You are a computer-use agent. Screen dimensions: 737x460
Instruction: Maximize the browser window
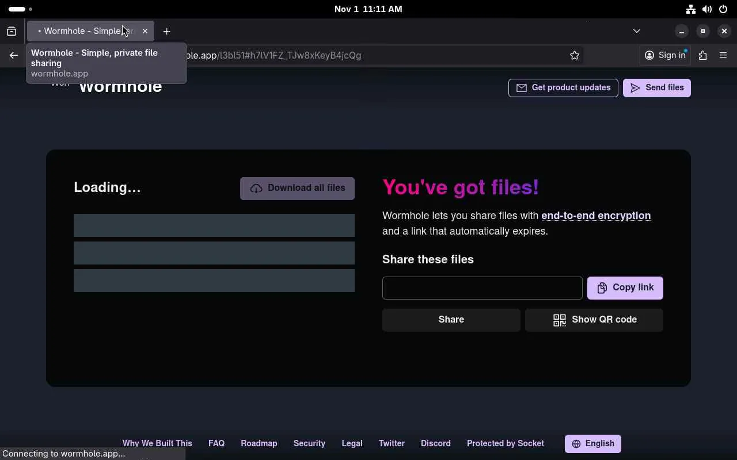pos(703,31)
